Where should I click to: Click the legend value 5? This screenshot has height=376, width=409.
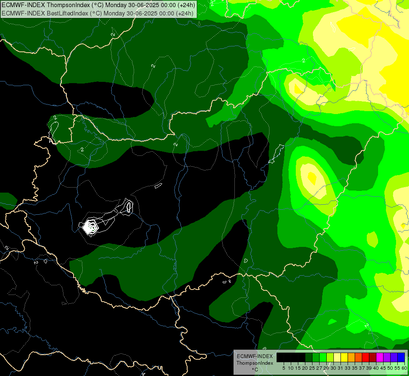click(x=284, y=368)
